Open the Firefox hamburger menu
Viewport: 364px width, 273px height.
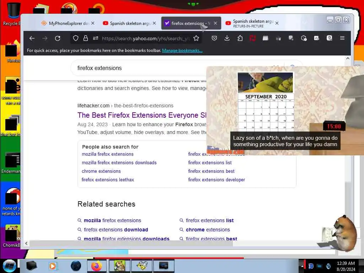coord(342,38)
